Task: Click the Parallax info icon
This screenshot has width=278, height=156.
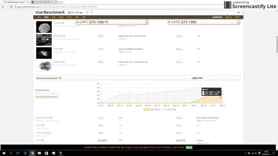Action: click(63, 23)
